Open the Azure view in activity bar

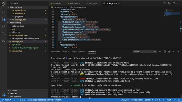[3, 41]
